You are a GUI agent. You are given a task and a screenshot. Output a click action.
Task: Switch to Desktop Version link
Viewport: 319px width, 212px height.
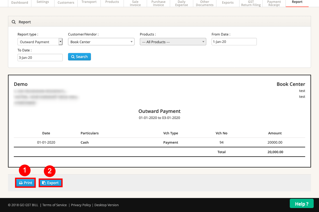pyautogui.click(x=106, y=205)
